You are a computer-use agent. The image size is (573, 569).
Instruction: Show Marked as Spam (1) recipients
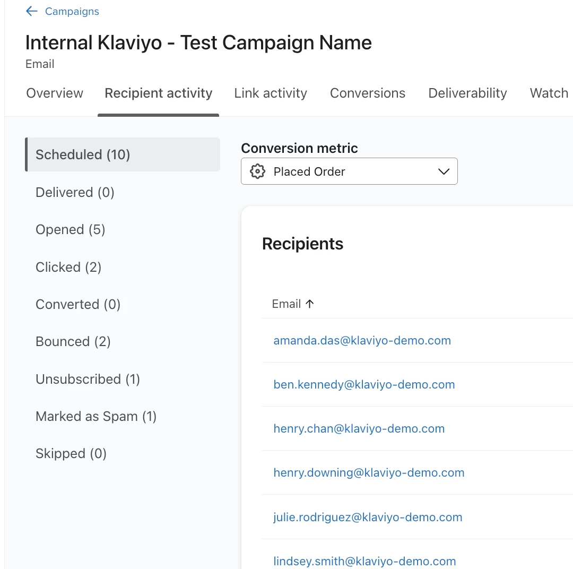[x=96, y=417]
